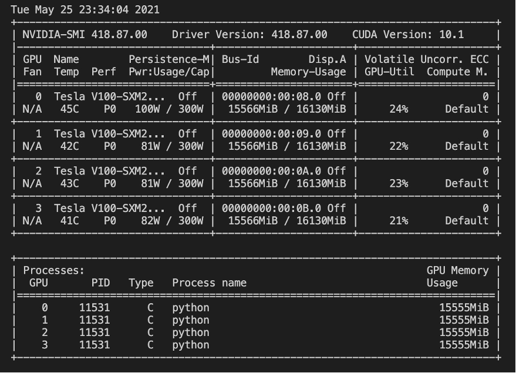Image resolution: width=516 pixels, height=373 pixels.
Task: Click the GPU-Util column header
Action: [x=389, y=72]
